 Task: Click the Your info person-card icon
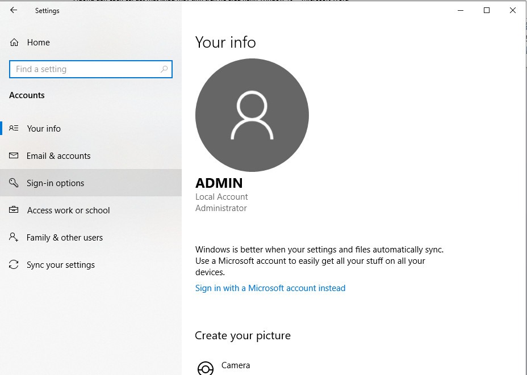point(14,128)
